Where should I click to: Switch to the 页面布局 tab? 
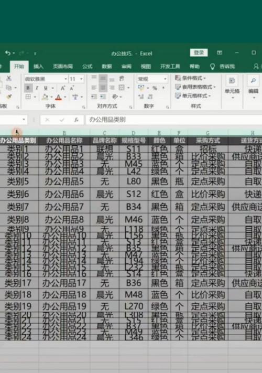coord(63,67)
